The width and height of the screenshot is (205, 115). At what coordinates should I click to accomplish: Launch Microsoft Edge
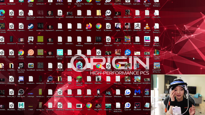(x=2, y=13)
